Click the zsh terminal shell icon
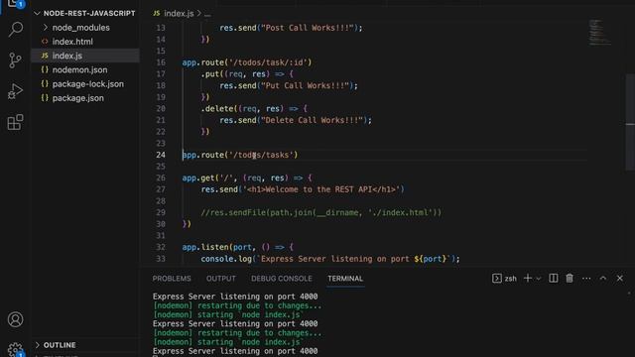This screenshot has width=635, height=357. click(x=497, y=278)
